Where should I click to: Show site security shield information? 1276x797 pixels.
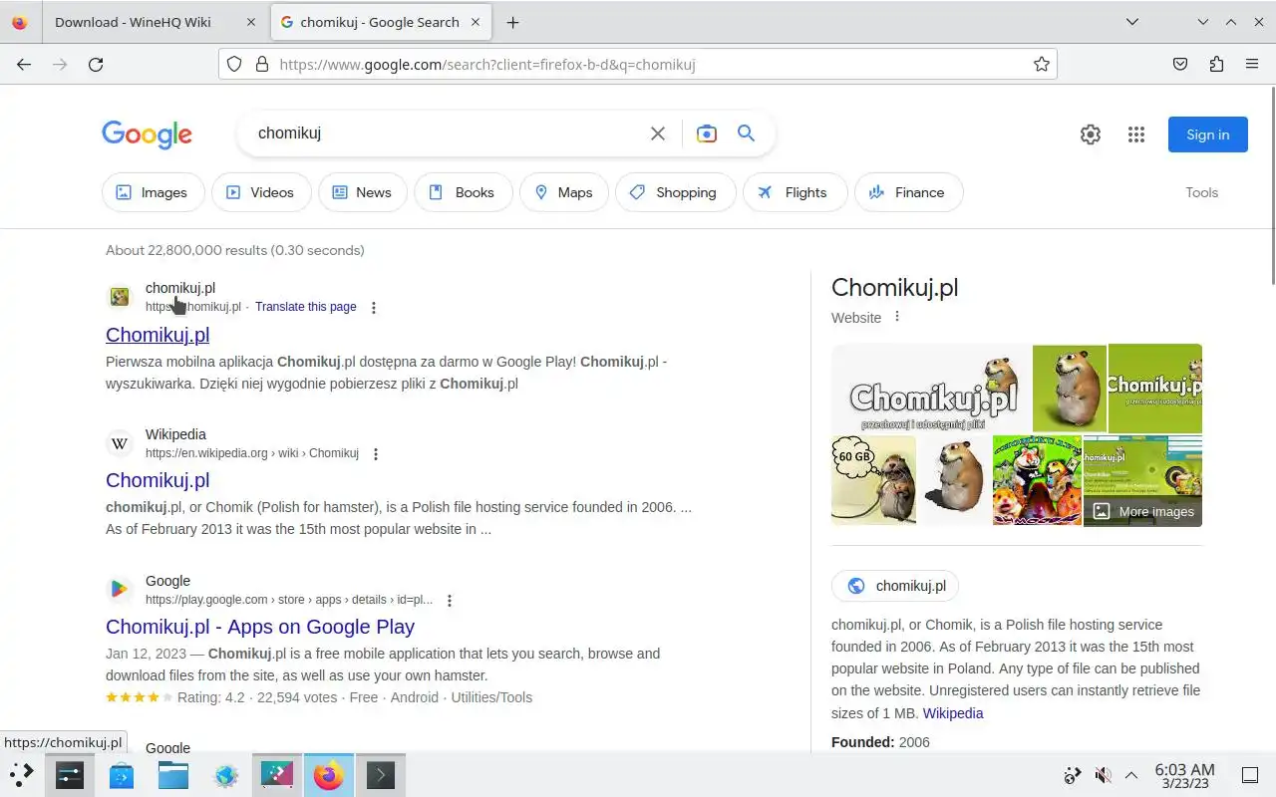234,65
